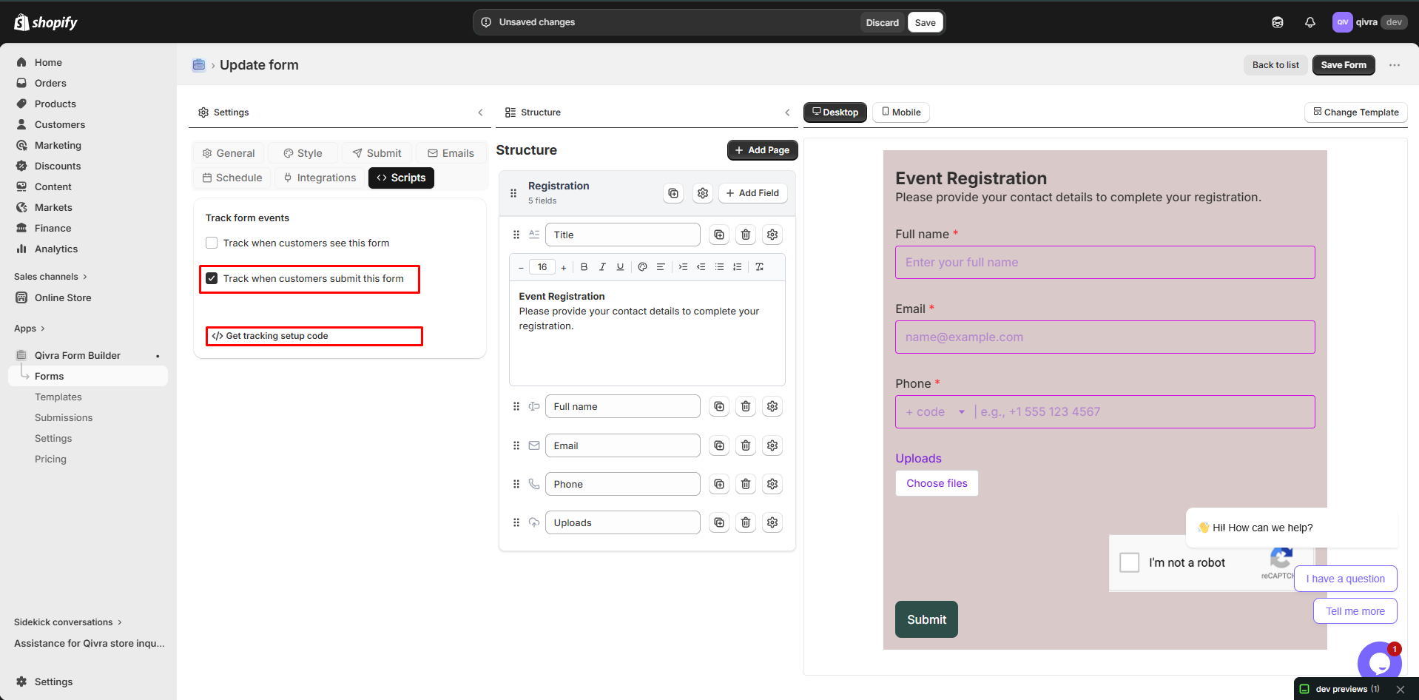Click the font size 16 field
Image resolution: width=1419 pixels, height=700 pixels.
[x=542, y=267]
